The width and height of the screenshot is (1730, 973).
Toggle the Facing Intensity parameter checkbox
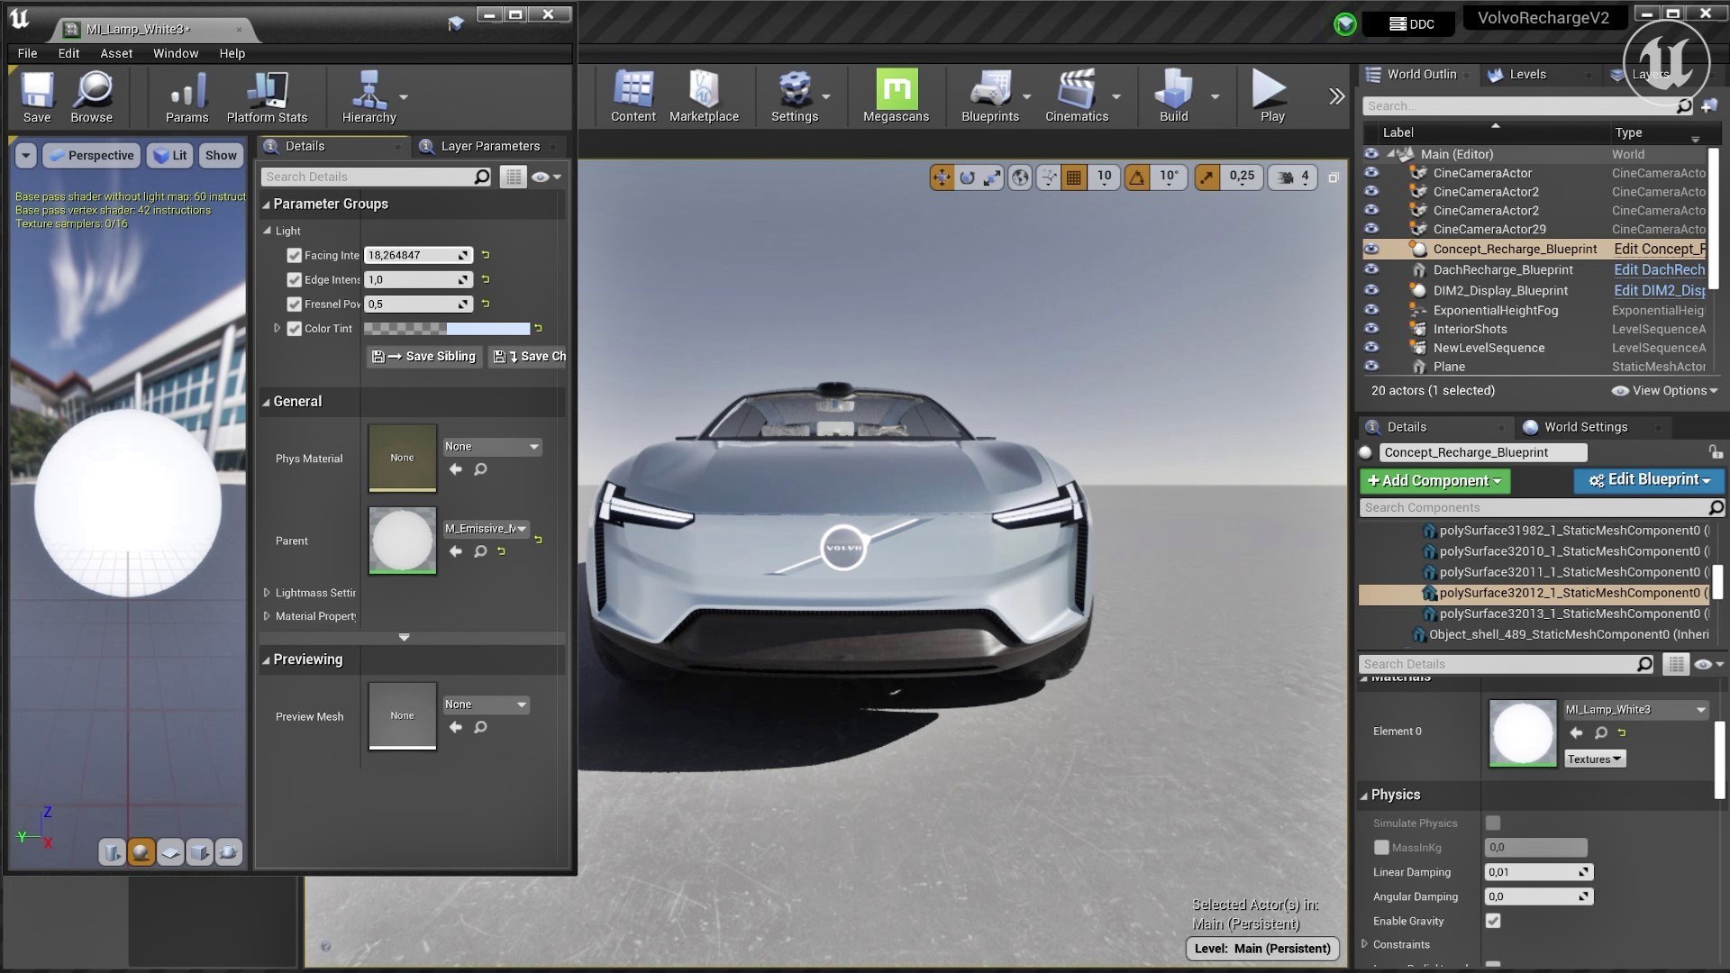294,256
